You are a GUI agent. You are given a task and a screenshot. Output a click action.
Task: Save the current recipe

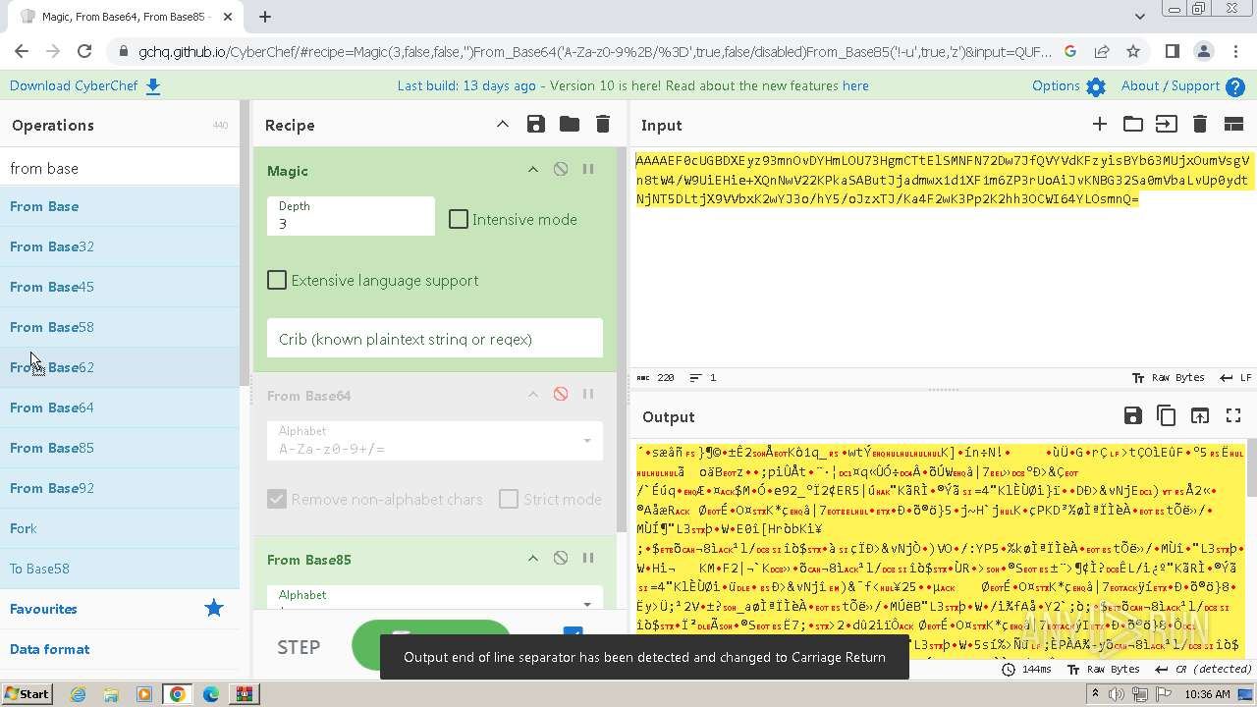[535, 124]
